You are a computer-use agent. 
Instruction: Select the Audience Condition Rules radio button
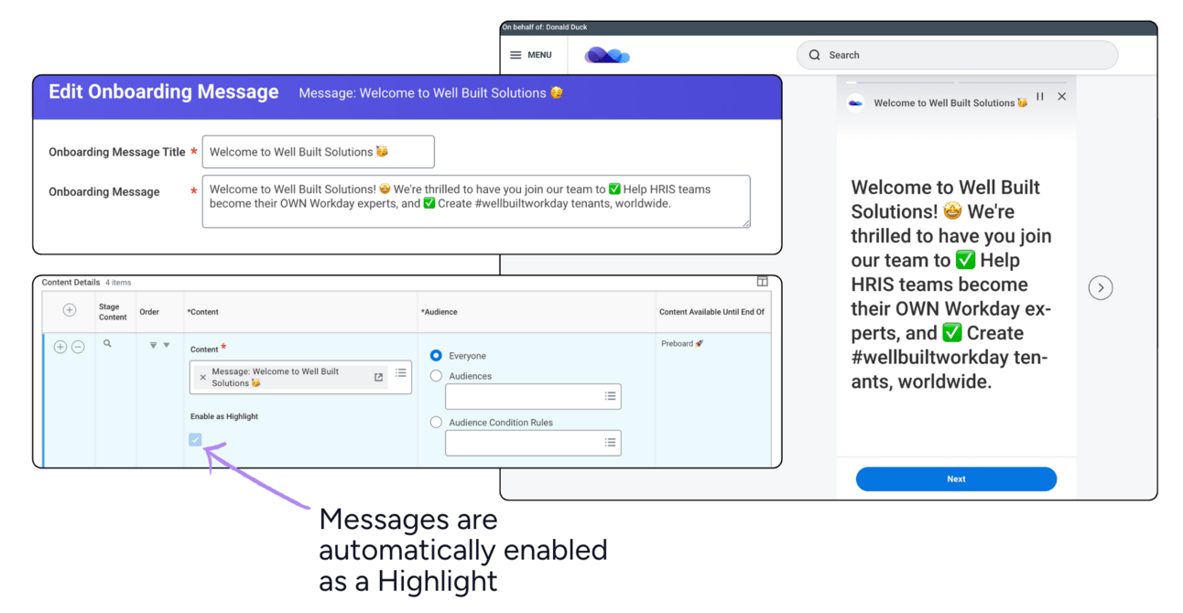point(436,422)
